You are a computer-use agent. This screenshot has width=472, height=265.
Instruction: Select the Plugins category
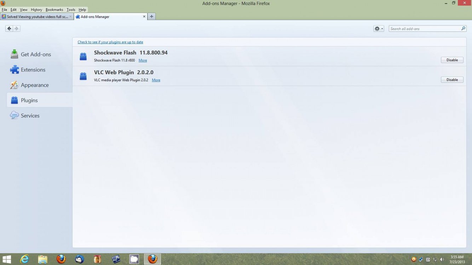(39, 100)
